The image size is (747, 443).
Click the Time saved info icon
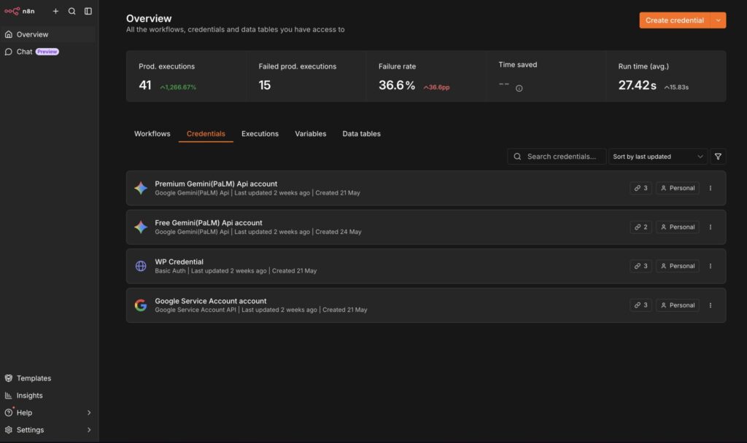point(519,88)
